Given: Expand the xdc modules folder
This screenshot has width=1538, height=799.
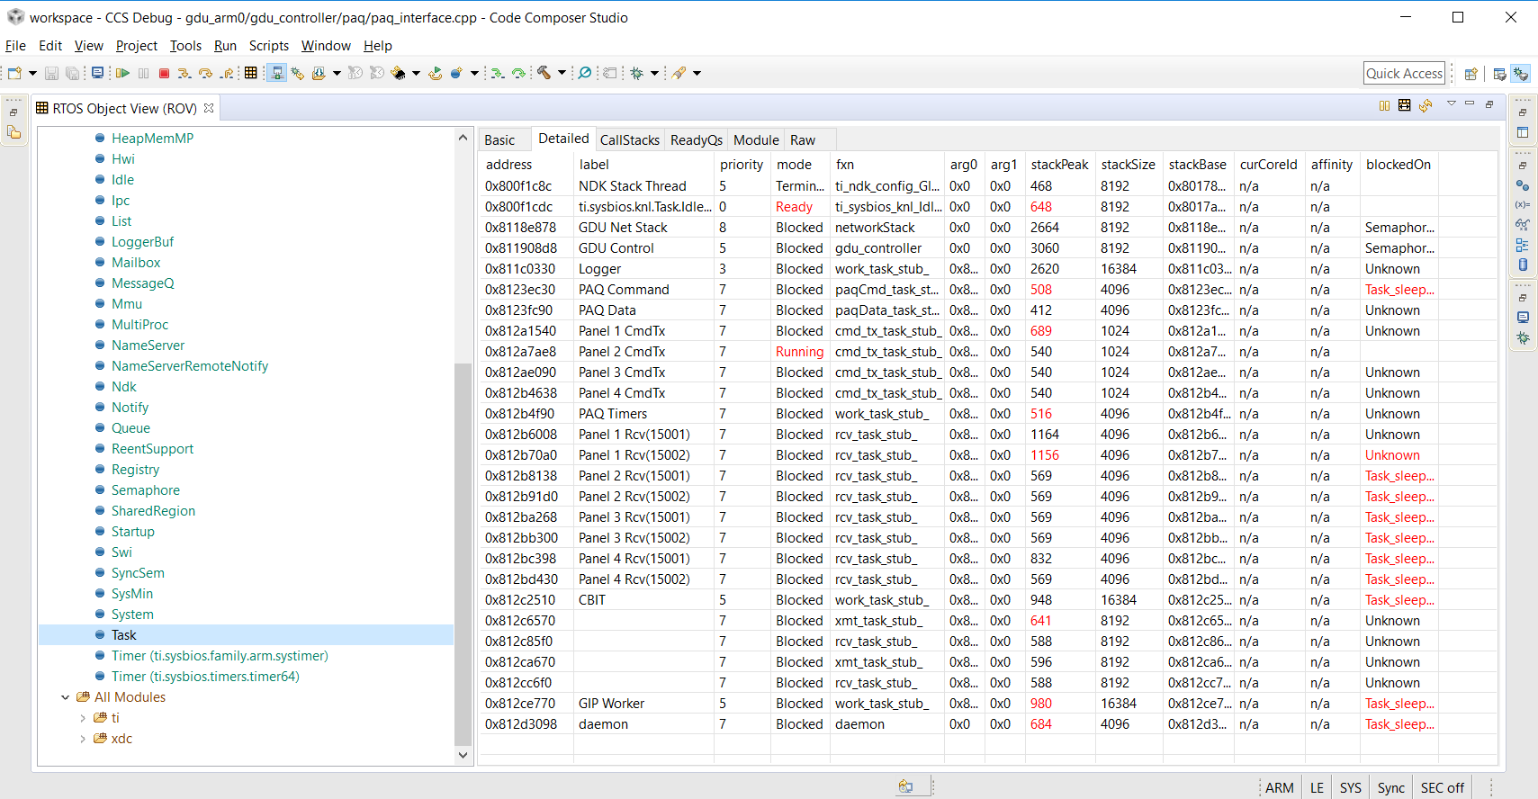Looking at the screenshot, I should tap(83, 739).
